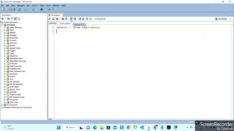Expand the My Connection node
This screenshot has width=234, height=131.
pos(2,105)
